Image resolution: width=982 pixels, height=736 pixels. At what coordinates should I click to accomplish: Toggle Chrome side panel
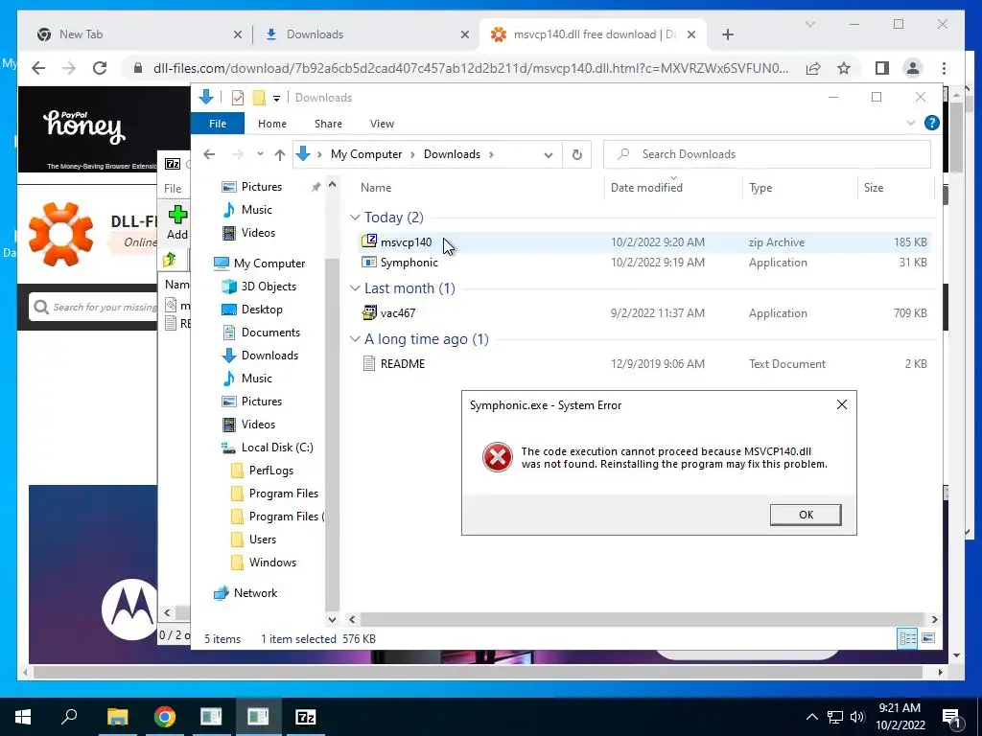(x=882, y=68)
